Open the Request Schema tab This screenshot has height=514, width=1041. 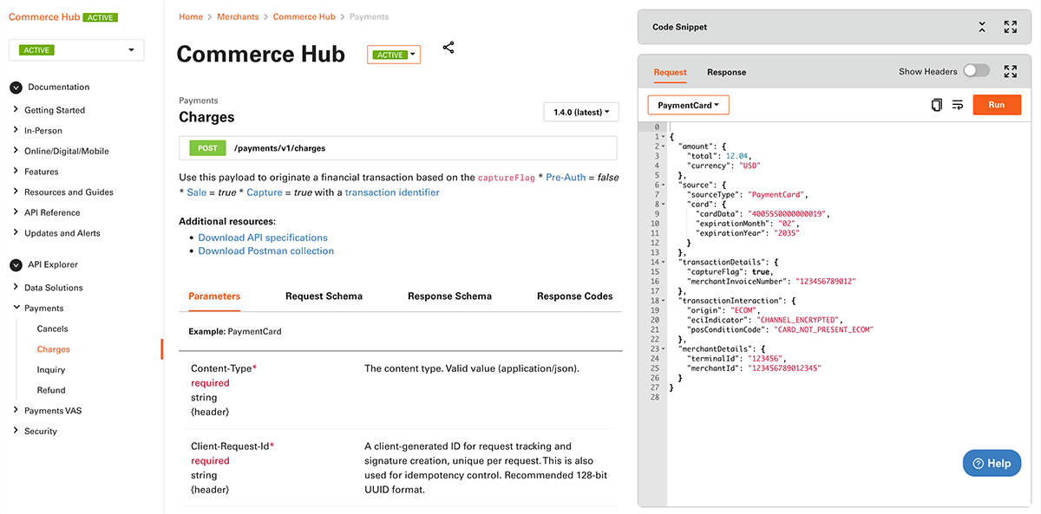[x=324, y=295]
